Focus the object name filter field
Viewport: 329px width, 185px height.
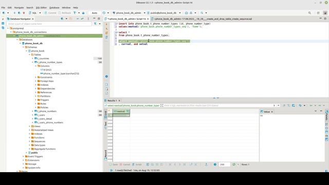[x=49, y=24]
